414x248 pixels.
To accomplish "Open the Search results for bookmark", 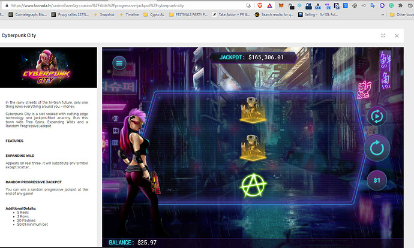I will coord(274,14).
